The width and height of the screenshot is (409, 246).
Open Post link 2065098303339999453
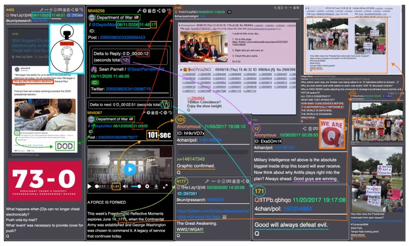point(123,37)
